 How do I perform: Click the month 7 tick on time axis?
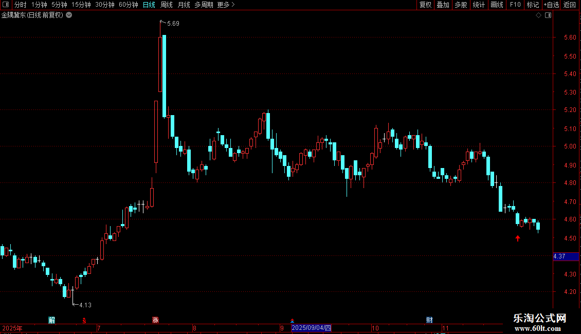[99, 328]
